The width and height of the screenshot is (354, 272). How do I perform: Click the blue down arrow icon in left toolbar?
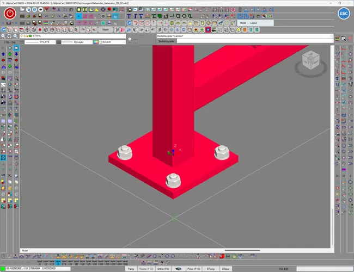click(16, 54)
